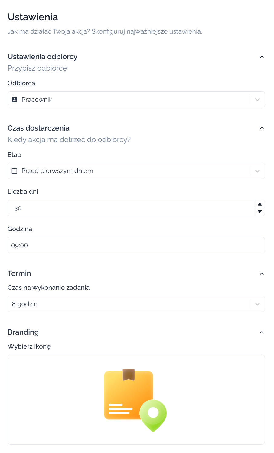Click the calendar icon in Etap field
This screenshot has width=274, height=453.
14,171
